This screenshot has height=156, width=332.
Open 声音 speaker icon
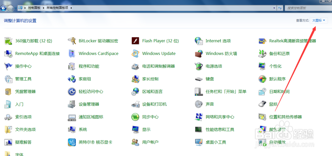click(x=199, y=104)
